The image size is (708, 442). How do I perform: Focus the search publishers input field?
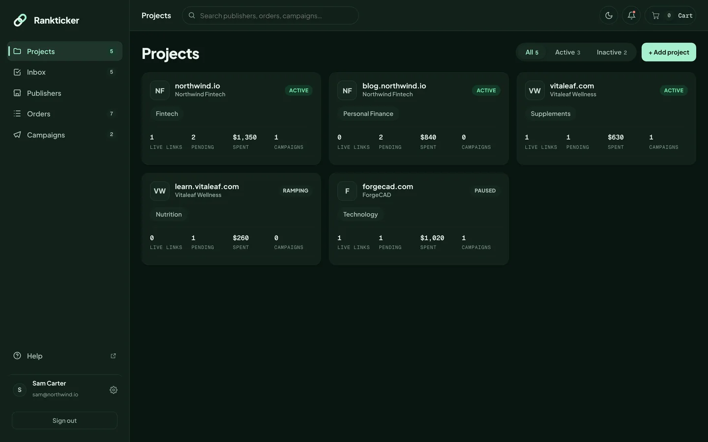(270, 15)
